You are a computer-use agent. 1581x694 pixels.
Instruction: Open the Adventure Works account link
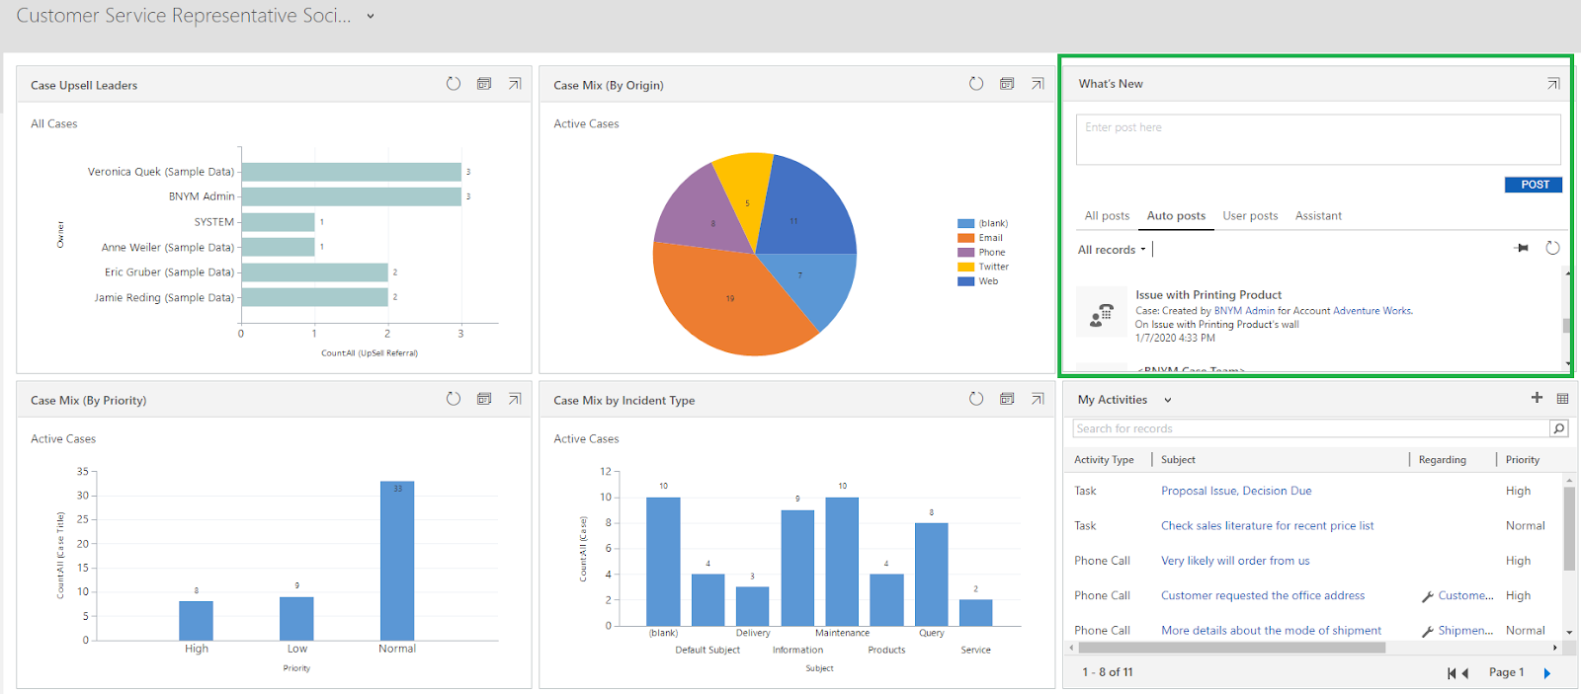[x=1373, y=310]
